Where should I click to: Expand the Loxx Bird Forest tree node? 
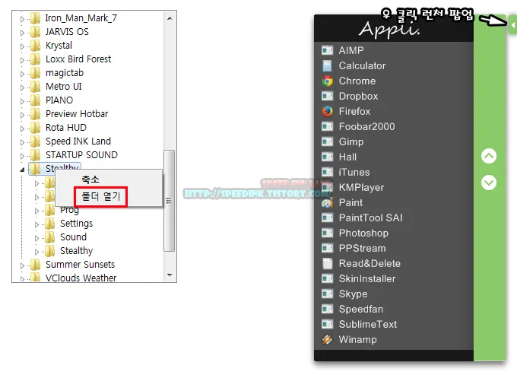(x=22, y=60)
